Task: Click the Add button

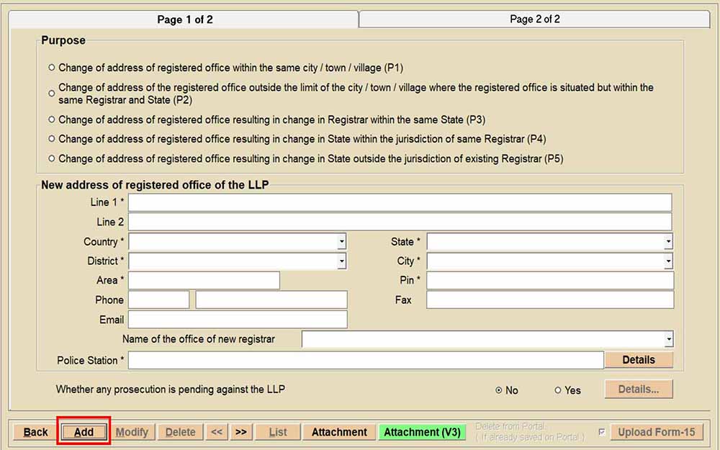Action: (84, 432)
